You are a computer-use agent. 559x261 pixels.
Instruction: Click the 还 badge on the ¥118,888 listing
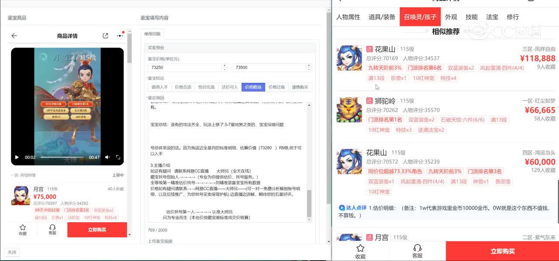[369, 49]
